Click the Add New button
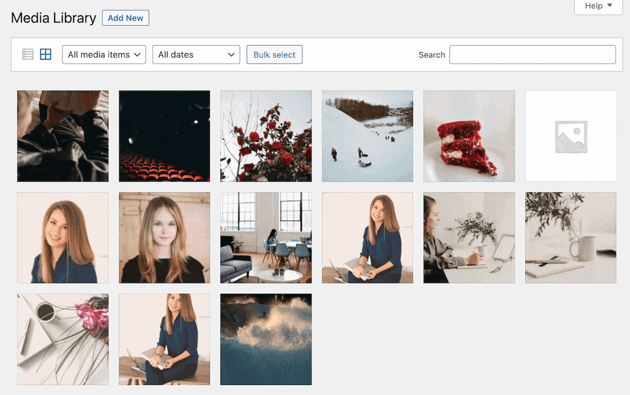Viewport: 630px width, 395px height. [x=125, y=17]
